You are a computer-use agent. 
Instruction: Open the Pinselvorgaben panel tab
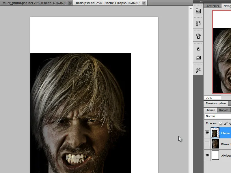point(216,104)
